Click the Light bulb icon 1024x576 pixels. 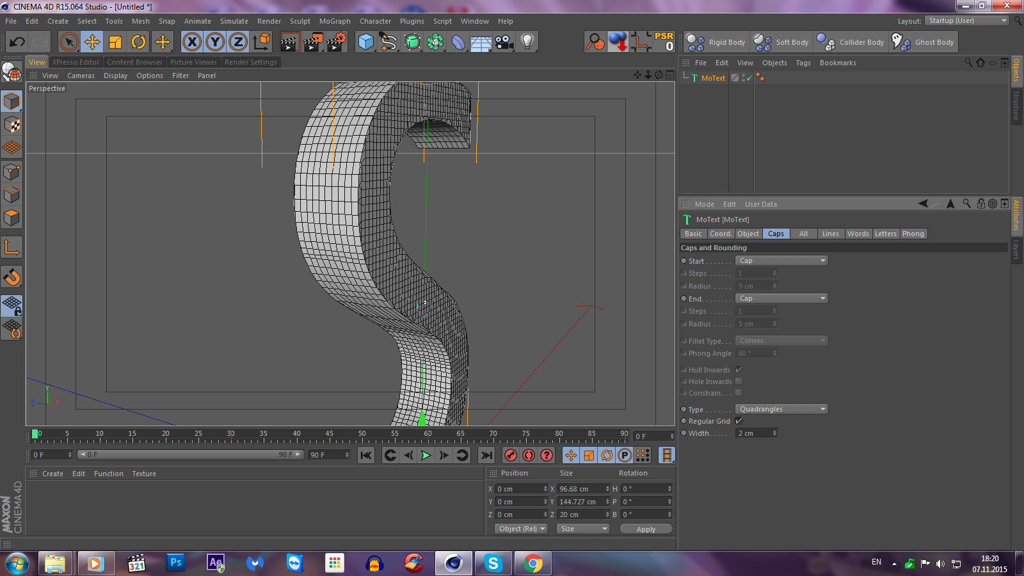[527, 42]
